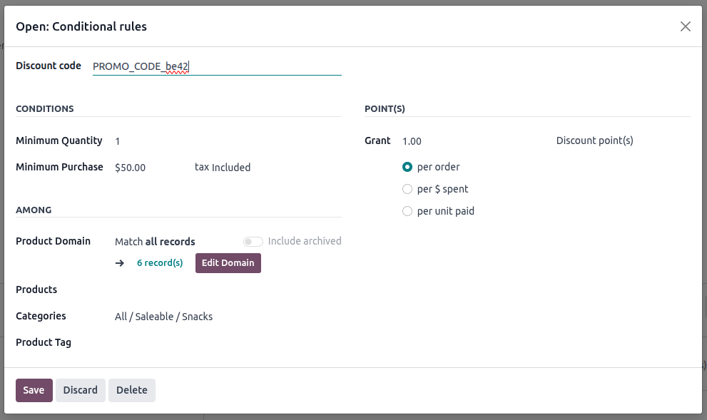Select the 'per order' radio option
Image resolution: width=707 pixels, height=420 pixels.
coord(407,167)
